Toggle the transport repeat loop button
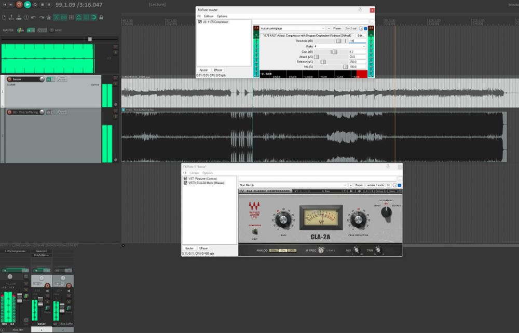 [x=35, y=5]
